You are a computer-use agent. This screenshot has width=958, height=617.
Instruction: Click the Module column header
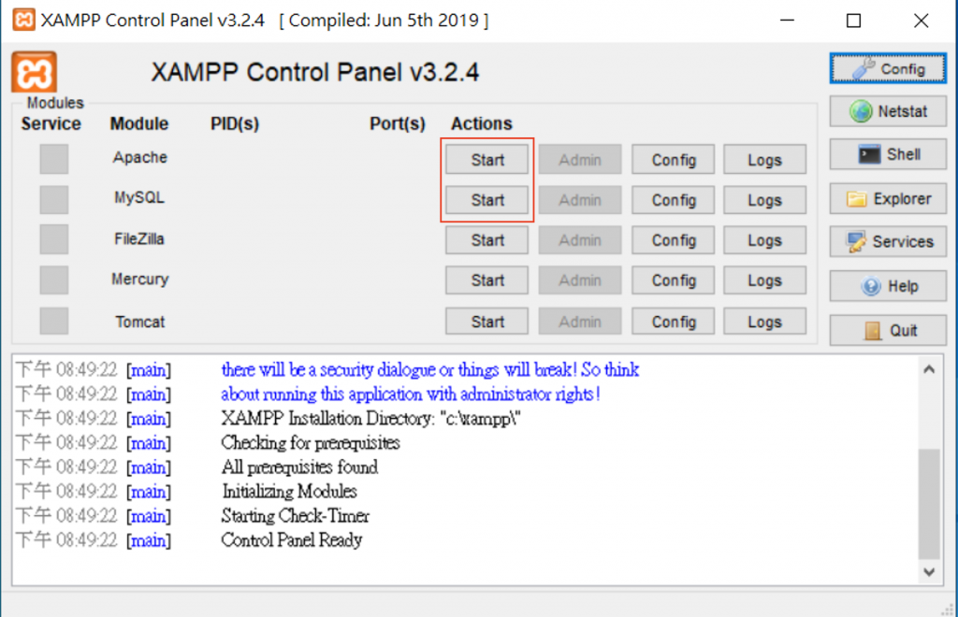pos(139,124)
